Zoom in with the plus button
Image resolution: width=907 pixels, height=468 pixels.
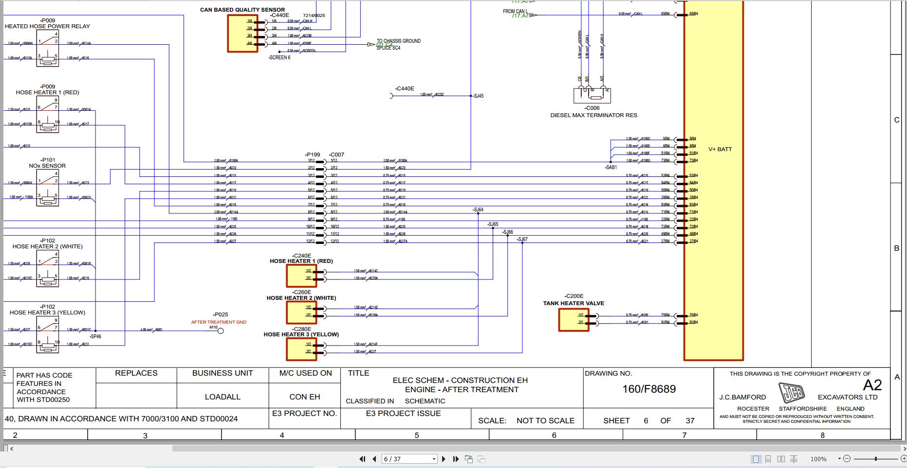click(903, 459)
